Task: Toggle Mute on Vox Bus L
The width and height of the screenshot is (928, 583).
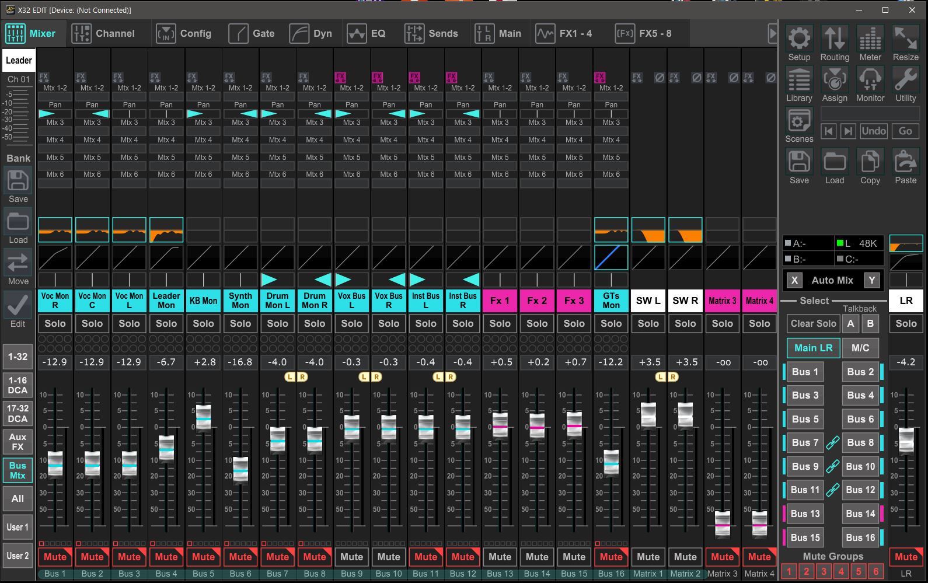Action: click(351, 557)
